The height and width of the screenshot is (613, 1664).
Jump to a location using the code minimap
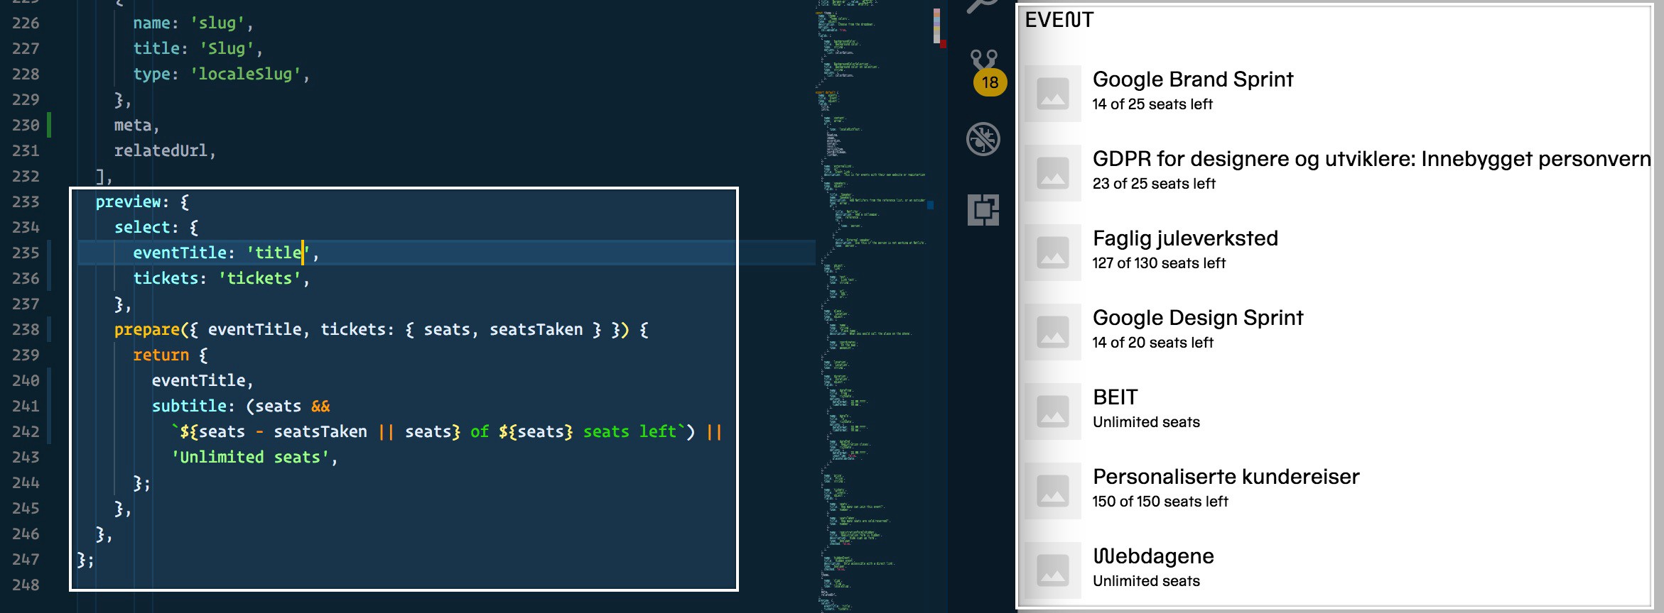click(874, 306)
